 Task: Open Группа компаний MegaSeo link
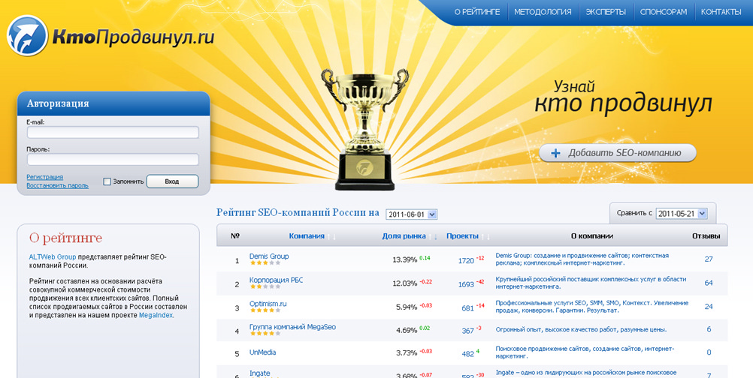292,327
